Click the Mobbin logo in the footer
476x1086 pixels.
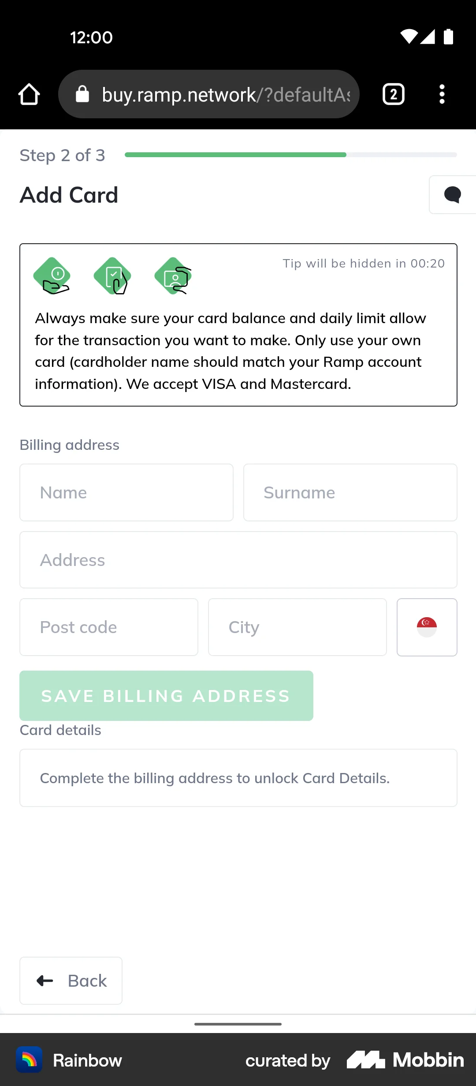(404, 1060)
